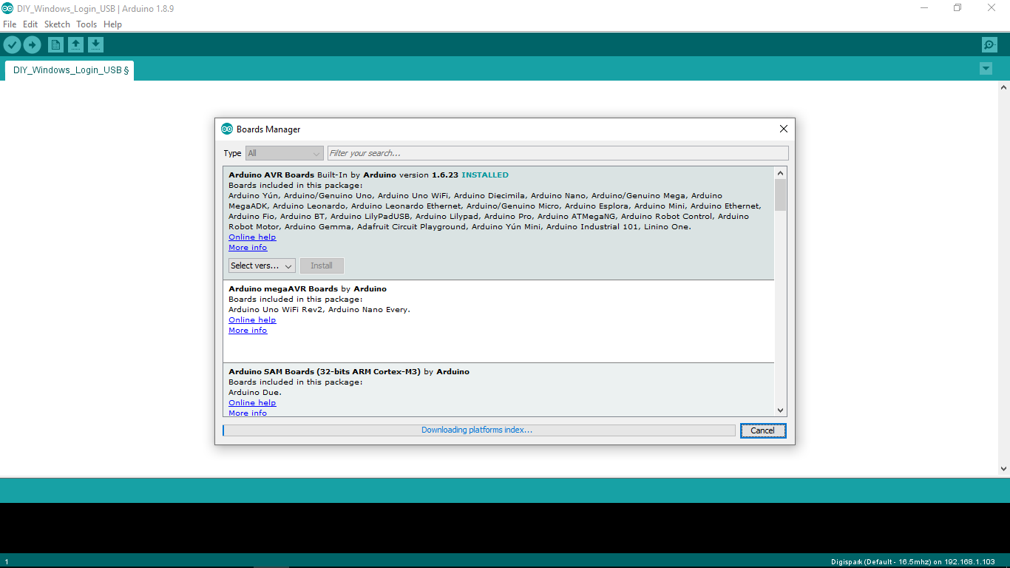The height and width of the screenshot is (568, 1010).
Task: Open the File menu
Action: tap(10, 24)
